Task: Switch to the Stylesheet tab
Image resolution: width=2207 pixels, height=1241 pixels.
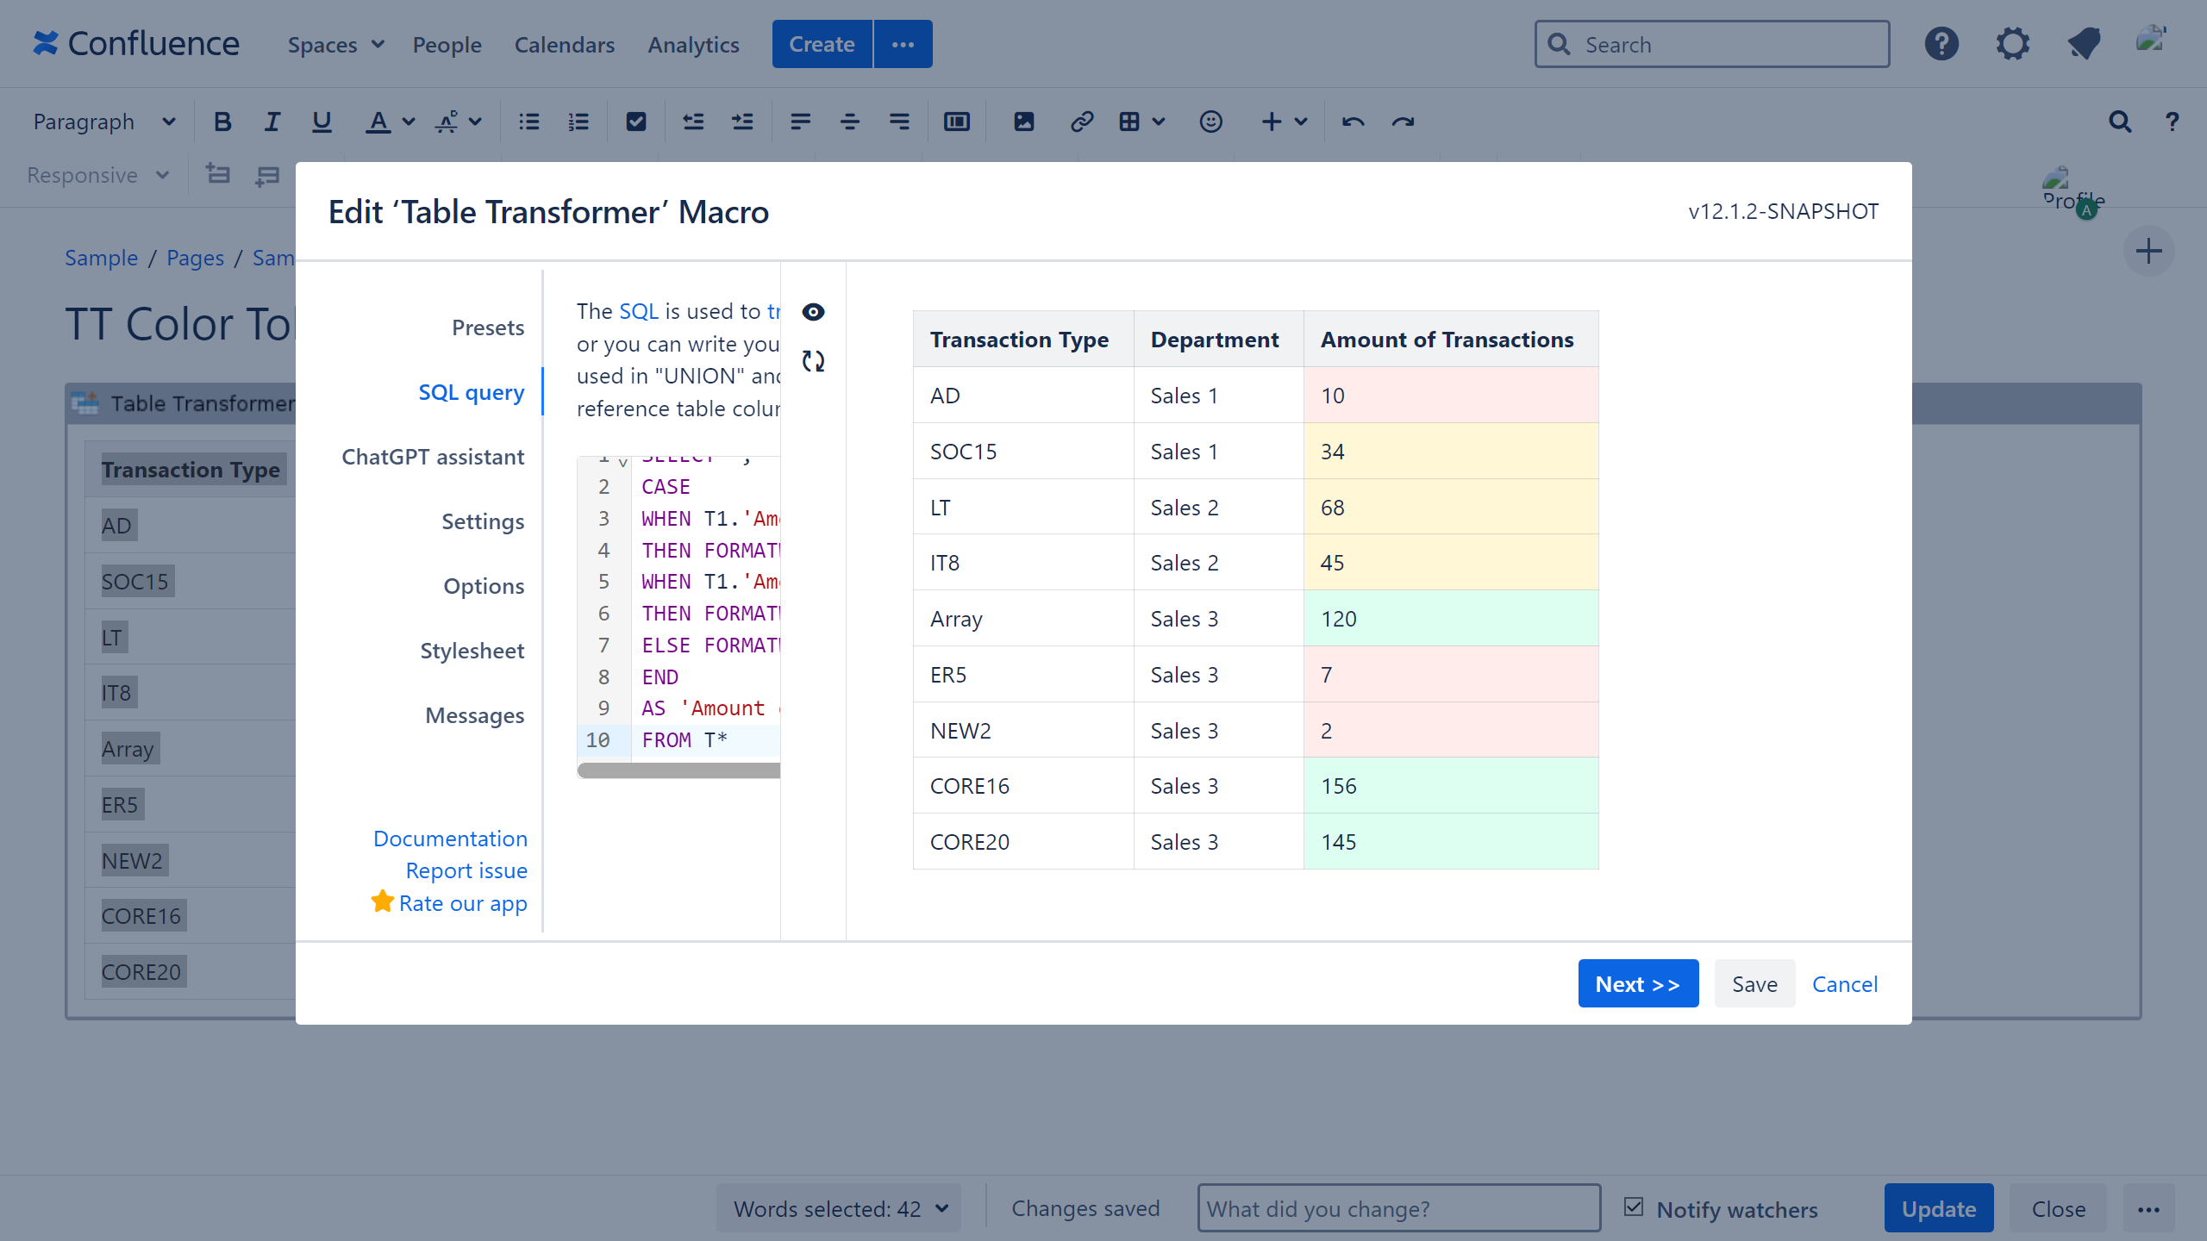Action: (x=472, y=651)
